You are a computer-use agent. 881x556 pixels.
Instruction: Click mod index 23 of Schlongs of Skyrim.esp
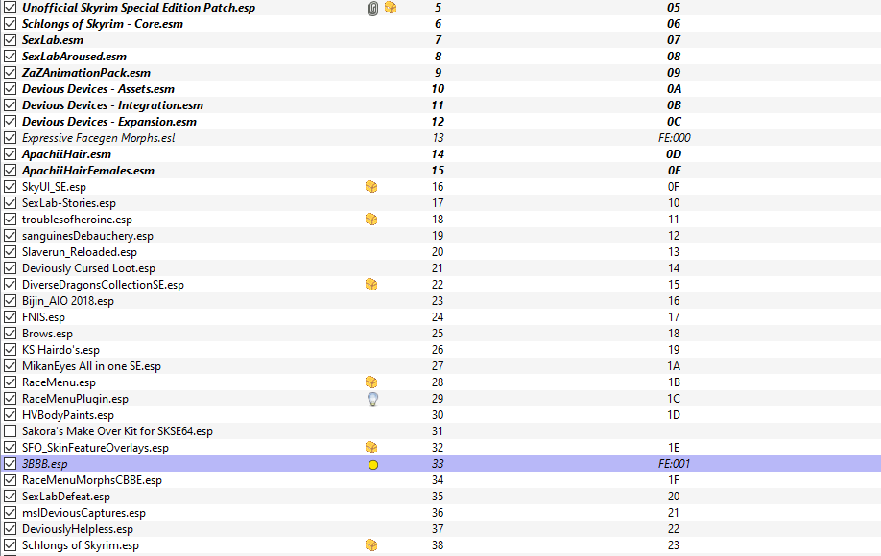[674, 545]
